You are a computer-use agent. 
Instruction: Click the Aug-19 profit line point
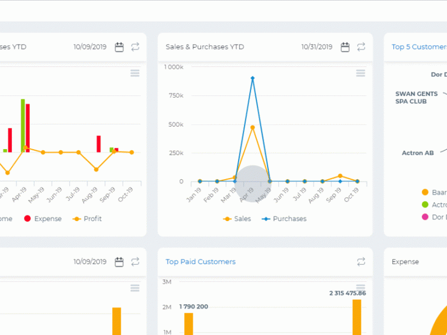[x=96, y=170]
